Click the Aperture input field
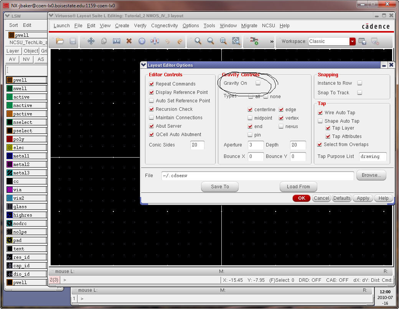Image resolution: width=399 pixels, height=309 pixels. (255, 145)
